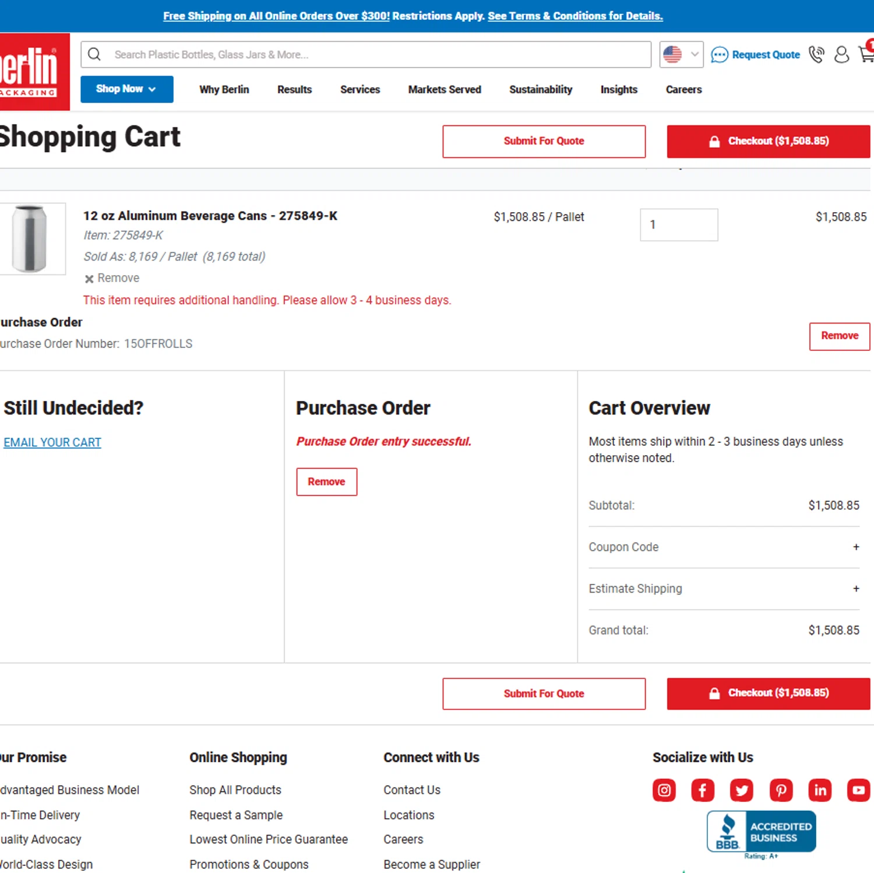Open Promotions & Coupons footer link

(249, 864)
